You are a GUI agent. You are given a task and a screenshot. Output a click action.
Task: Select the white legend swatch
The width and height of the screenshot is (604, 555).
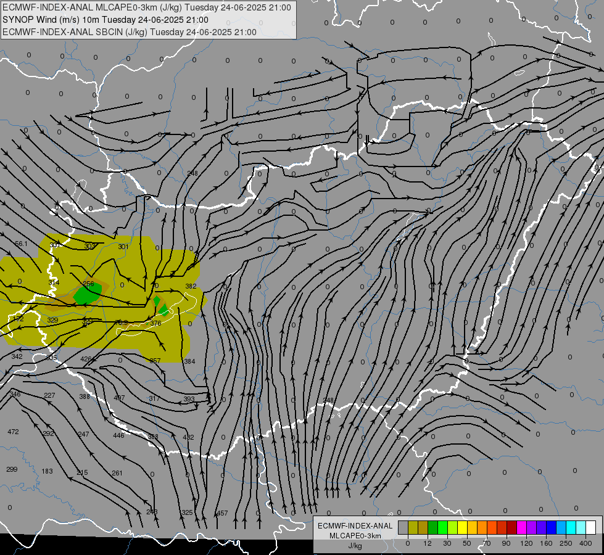(590, 528)
